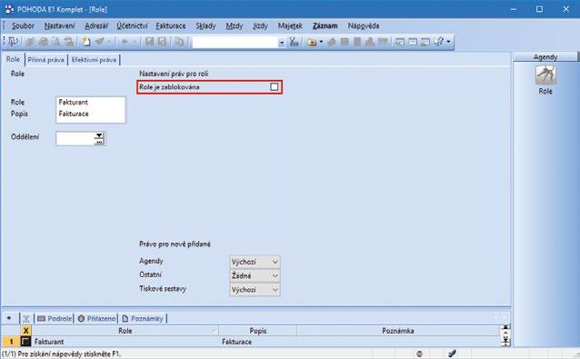Expand the toolbar search field dropdown arrow
Screen dimensions: 580x359
(x=281, y=43)
